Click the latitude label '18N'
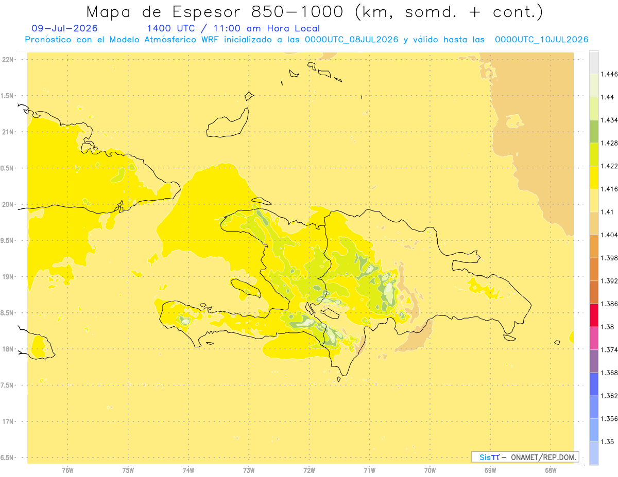This screenshot has height=477, width=618. coord(9,349)
